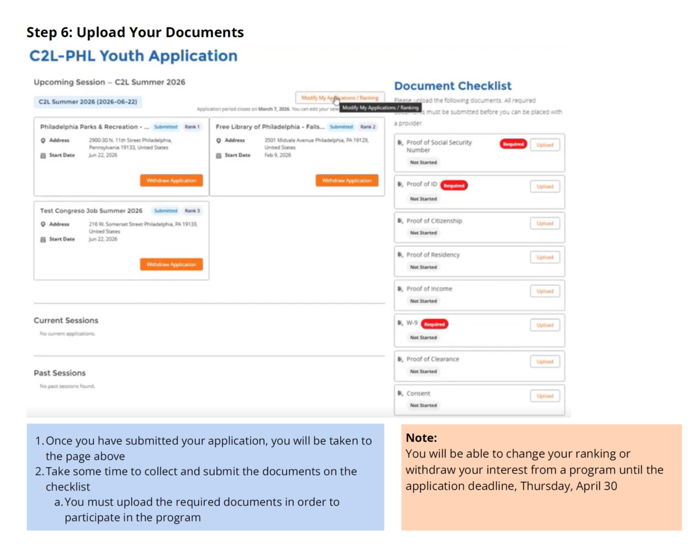Upload Proof of Social Security Number document
This screenshot has height=545, width=696.
pos(545,145)
